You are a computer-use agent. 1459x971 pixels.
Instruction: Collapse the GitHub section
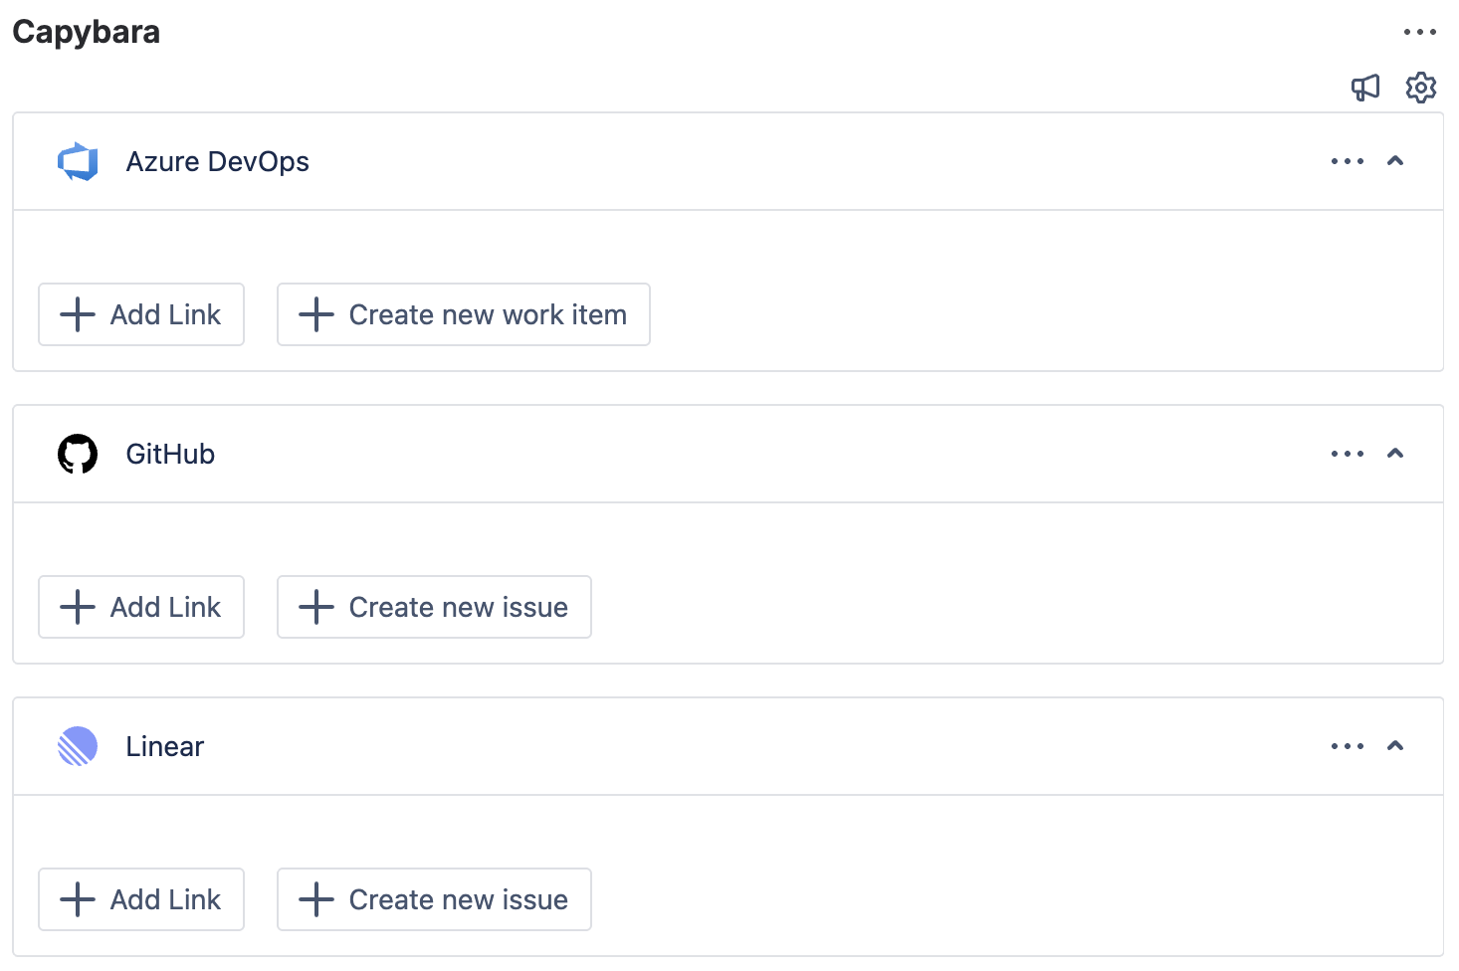pos(1395,454)
